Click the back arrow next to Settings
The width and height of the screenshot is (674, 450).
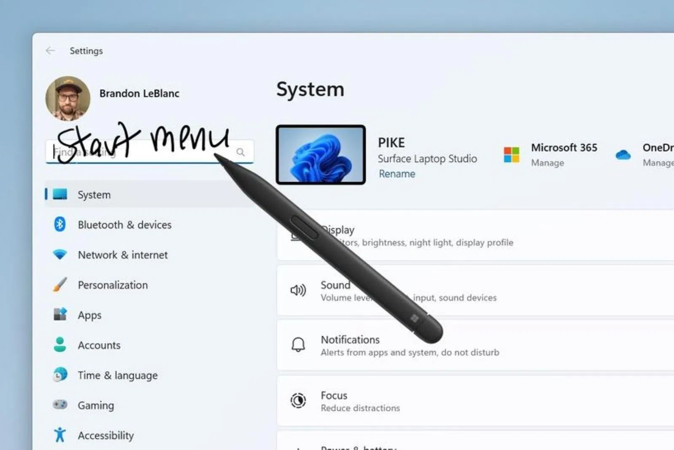coord(50,51)
